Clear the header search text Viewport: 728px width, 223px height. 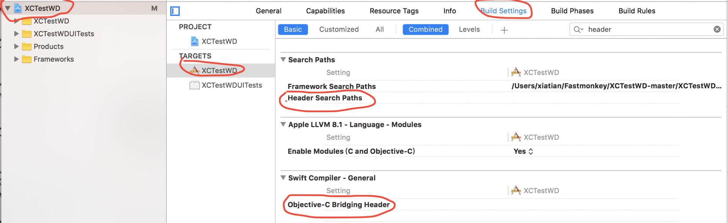(x=717, y=29)
